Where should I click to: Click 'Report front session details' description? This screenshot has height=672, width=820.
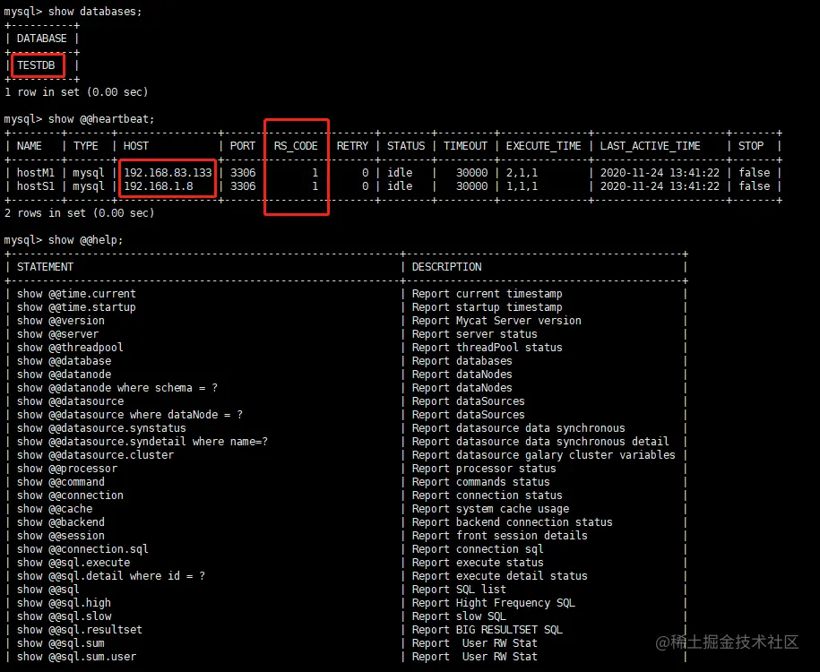[x=500, y=536]
